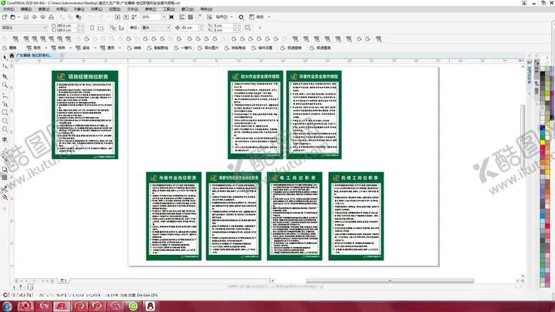
Task: Open Windows Start button
Action: (6, 306)
